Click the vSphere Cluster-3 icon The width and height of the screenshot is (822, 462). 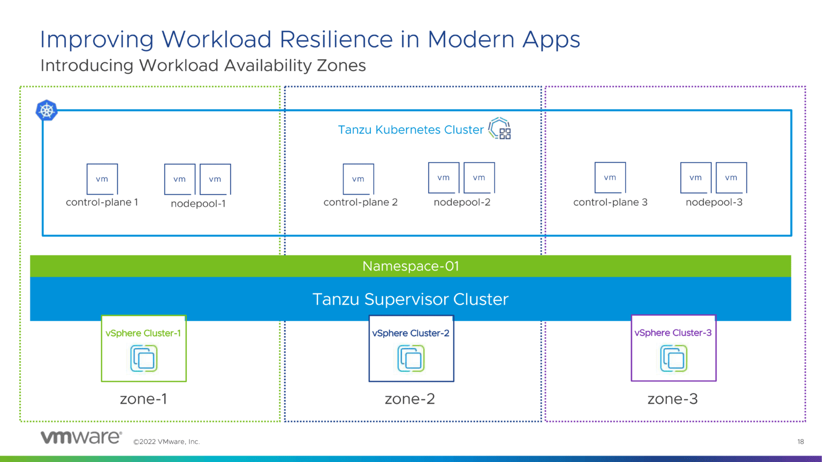coord(673,359)
